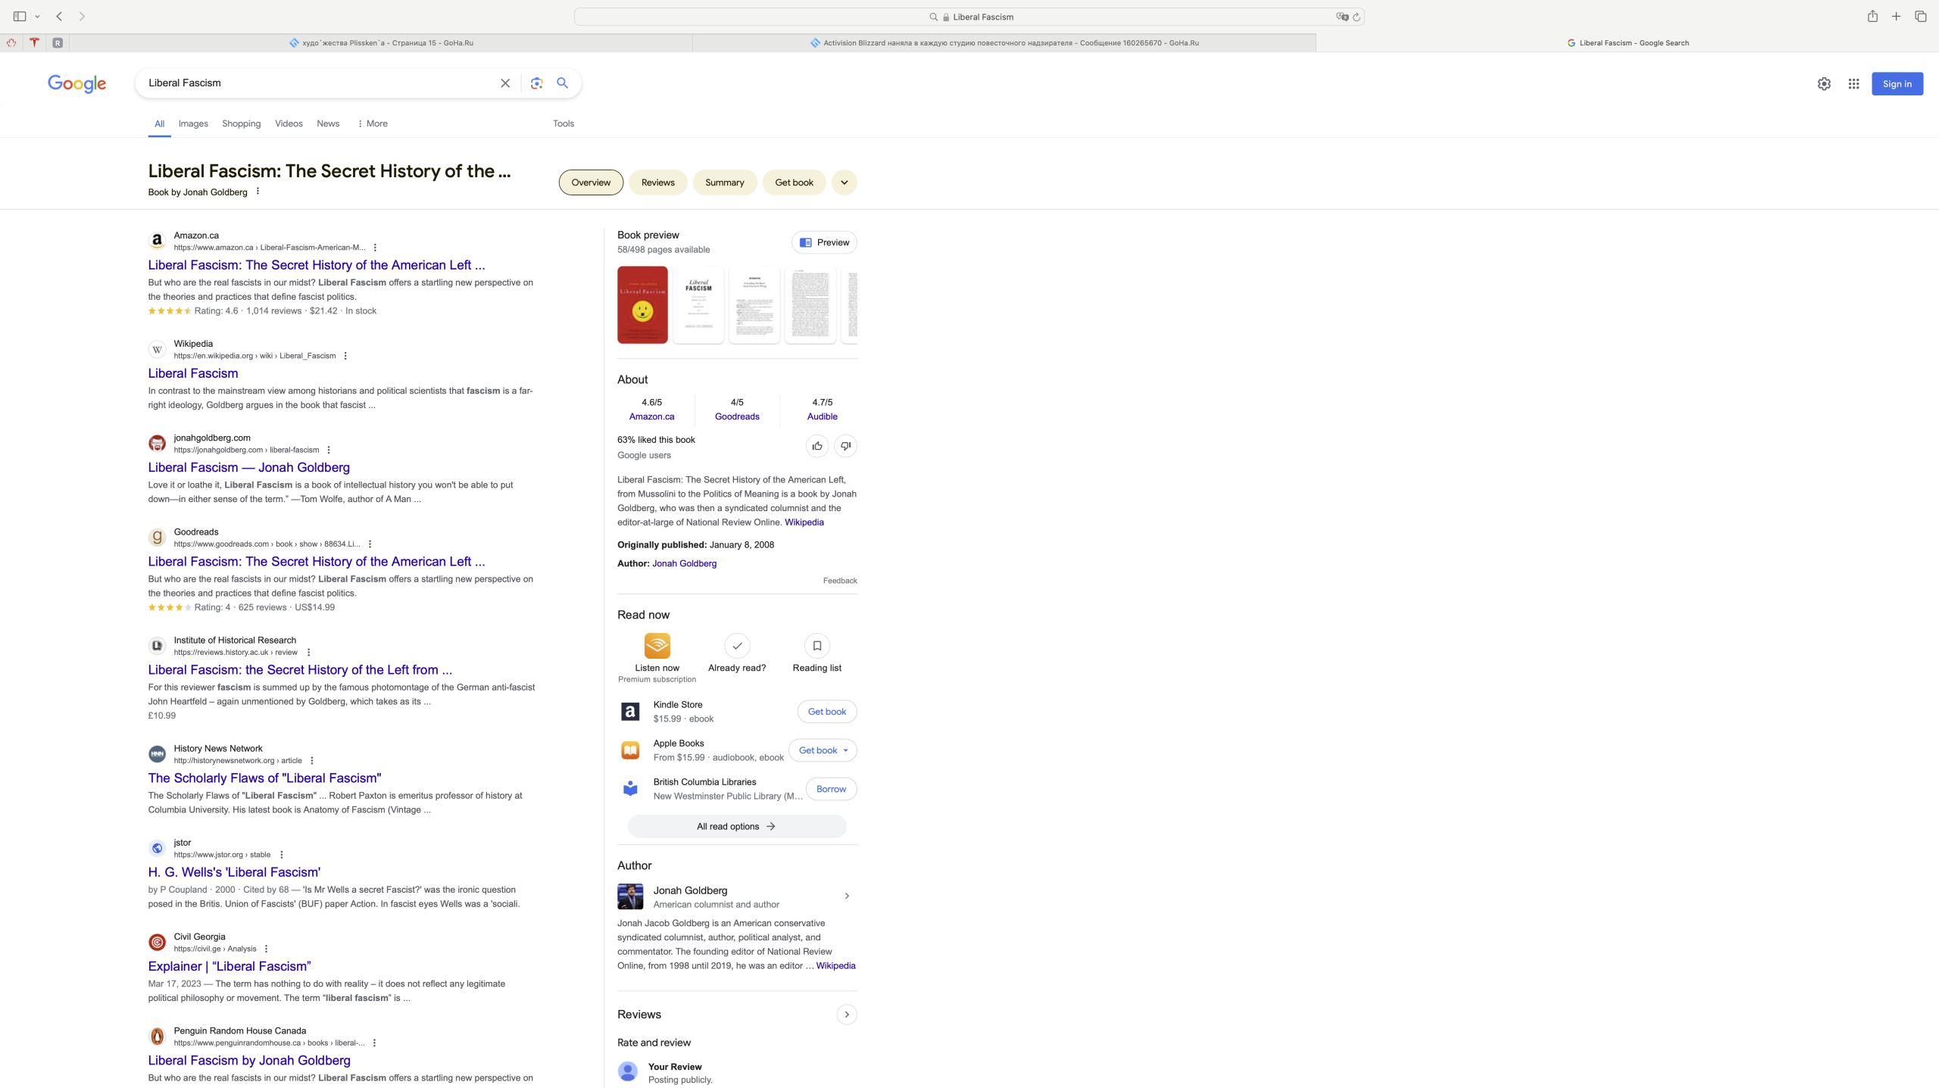
Task: Open the Google apps grid icon
Action: click(x=1853, y=84)
